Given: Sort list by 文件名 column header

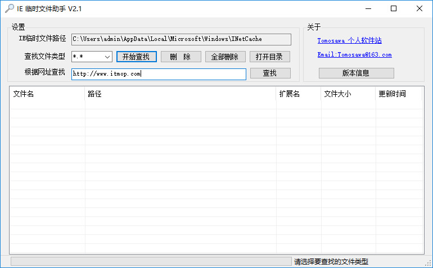Looking at the screenshot, I should click(x=47, y=94).
